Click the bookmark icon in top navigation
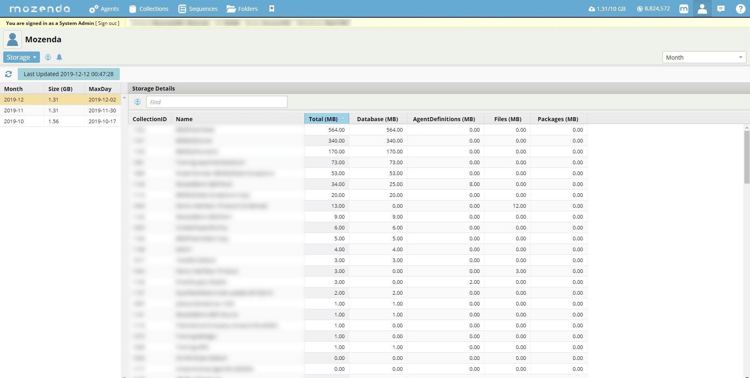This screenshot has width=750, height=378. [272, 9]
